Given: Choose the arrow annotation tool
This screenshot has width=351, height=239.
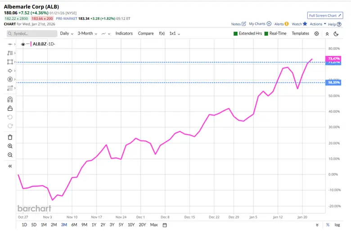Looking at the screenshot, I should tap(10, 71).
